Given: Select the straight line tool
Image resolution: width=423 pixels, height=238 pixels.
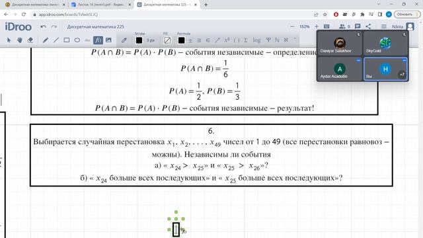Looking at the screenshot, I should pyautogui.click(x=56, y=40).
